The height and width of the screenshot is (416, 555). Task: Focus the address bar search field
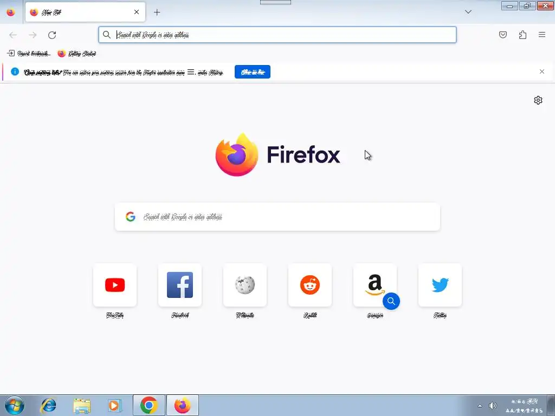pyautogui.click(x=277, y=35)
